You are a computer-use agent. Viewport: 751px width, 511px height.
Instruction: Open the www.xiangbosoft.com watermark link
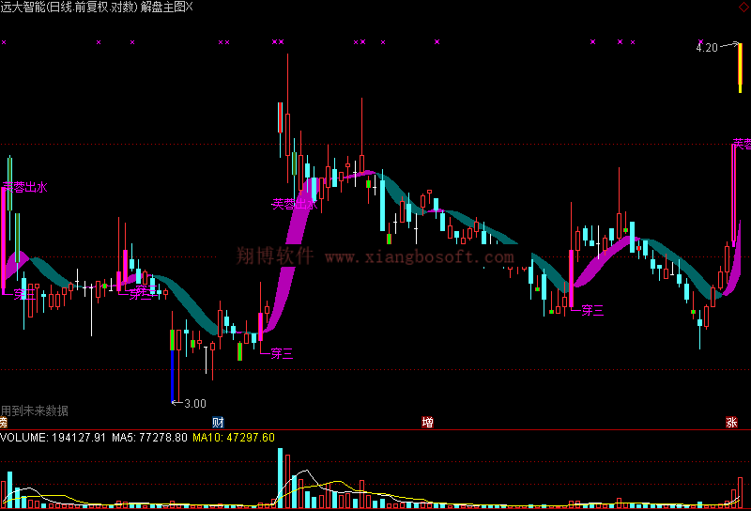click(420, 257)
